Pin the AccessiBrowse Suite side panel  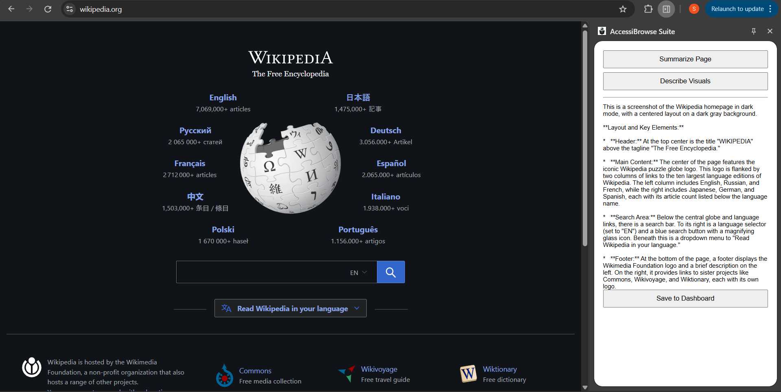point(754,31)
